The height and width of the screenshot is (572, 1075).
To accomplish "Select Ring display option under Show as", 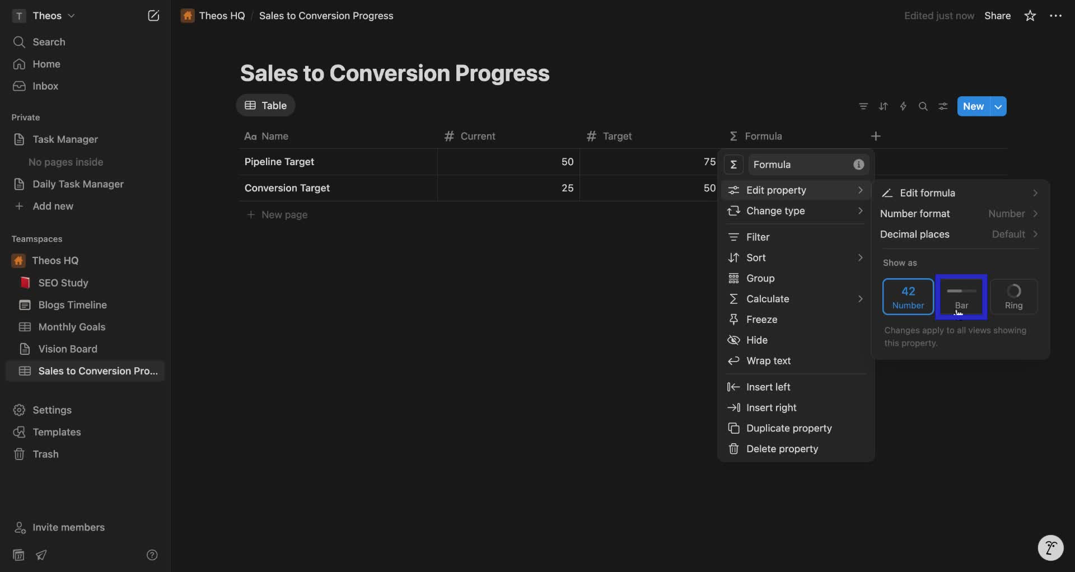I will coord(1015,297).
